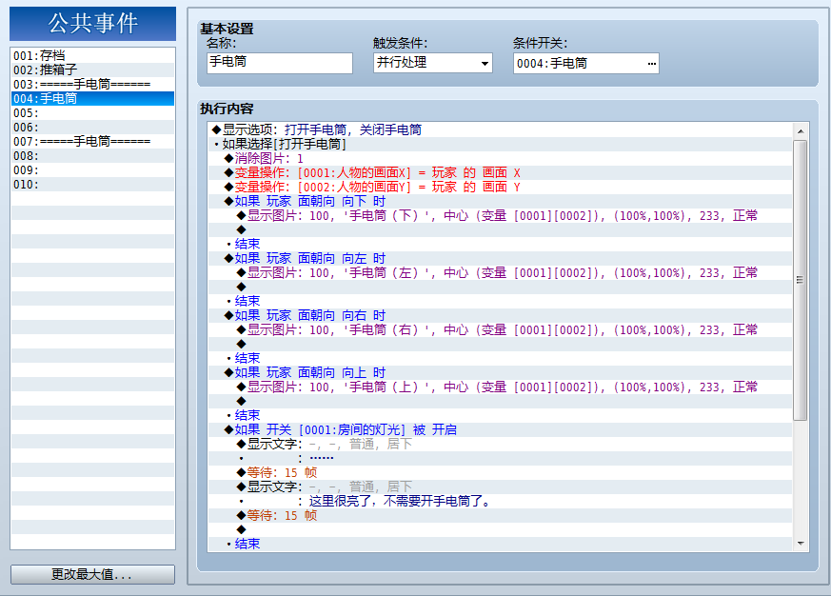Select the dialogue line containing only ……
The image size is (831, 596).
tap(501, 459)
